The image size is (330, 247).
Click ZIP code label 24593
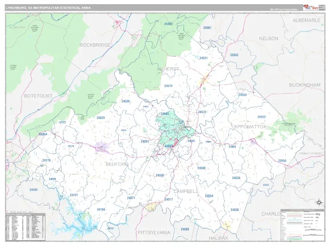(x=232, y=147)
